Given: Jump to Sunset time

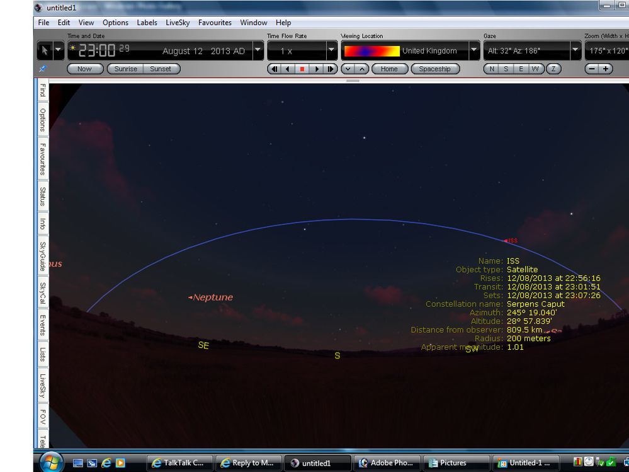Looking at the screenshot, I should [161, 69].
